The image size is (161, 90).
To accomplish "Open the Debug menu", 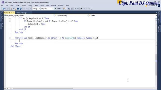I will point(30,5).
